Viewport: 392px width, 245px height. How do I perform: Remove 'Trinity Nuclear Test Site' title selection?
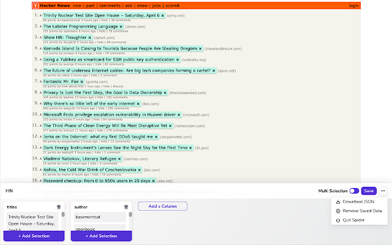[162, 15]
